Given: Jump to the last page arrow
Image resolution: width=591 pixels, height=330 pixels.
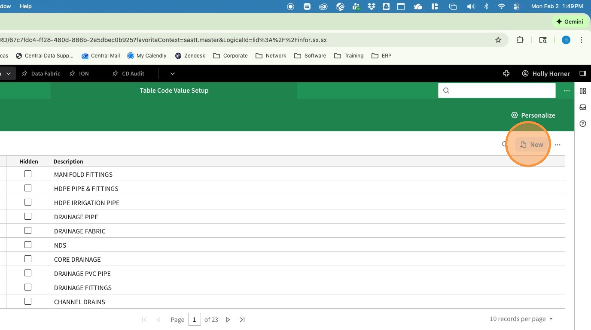Looking at the screenshot, I should click(242, 320).
